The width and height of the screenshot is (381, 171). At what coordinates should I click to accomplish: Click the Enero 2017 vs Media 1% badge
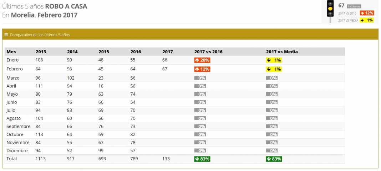pos(274,60)
